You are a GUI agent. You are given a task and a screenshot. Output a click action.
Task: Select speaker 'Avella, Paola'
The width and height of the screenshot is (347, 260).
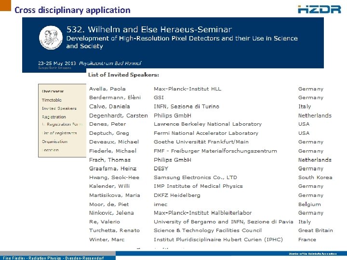coord(107,89)
